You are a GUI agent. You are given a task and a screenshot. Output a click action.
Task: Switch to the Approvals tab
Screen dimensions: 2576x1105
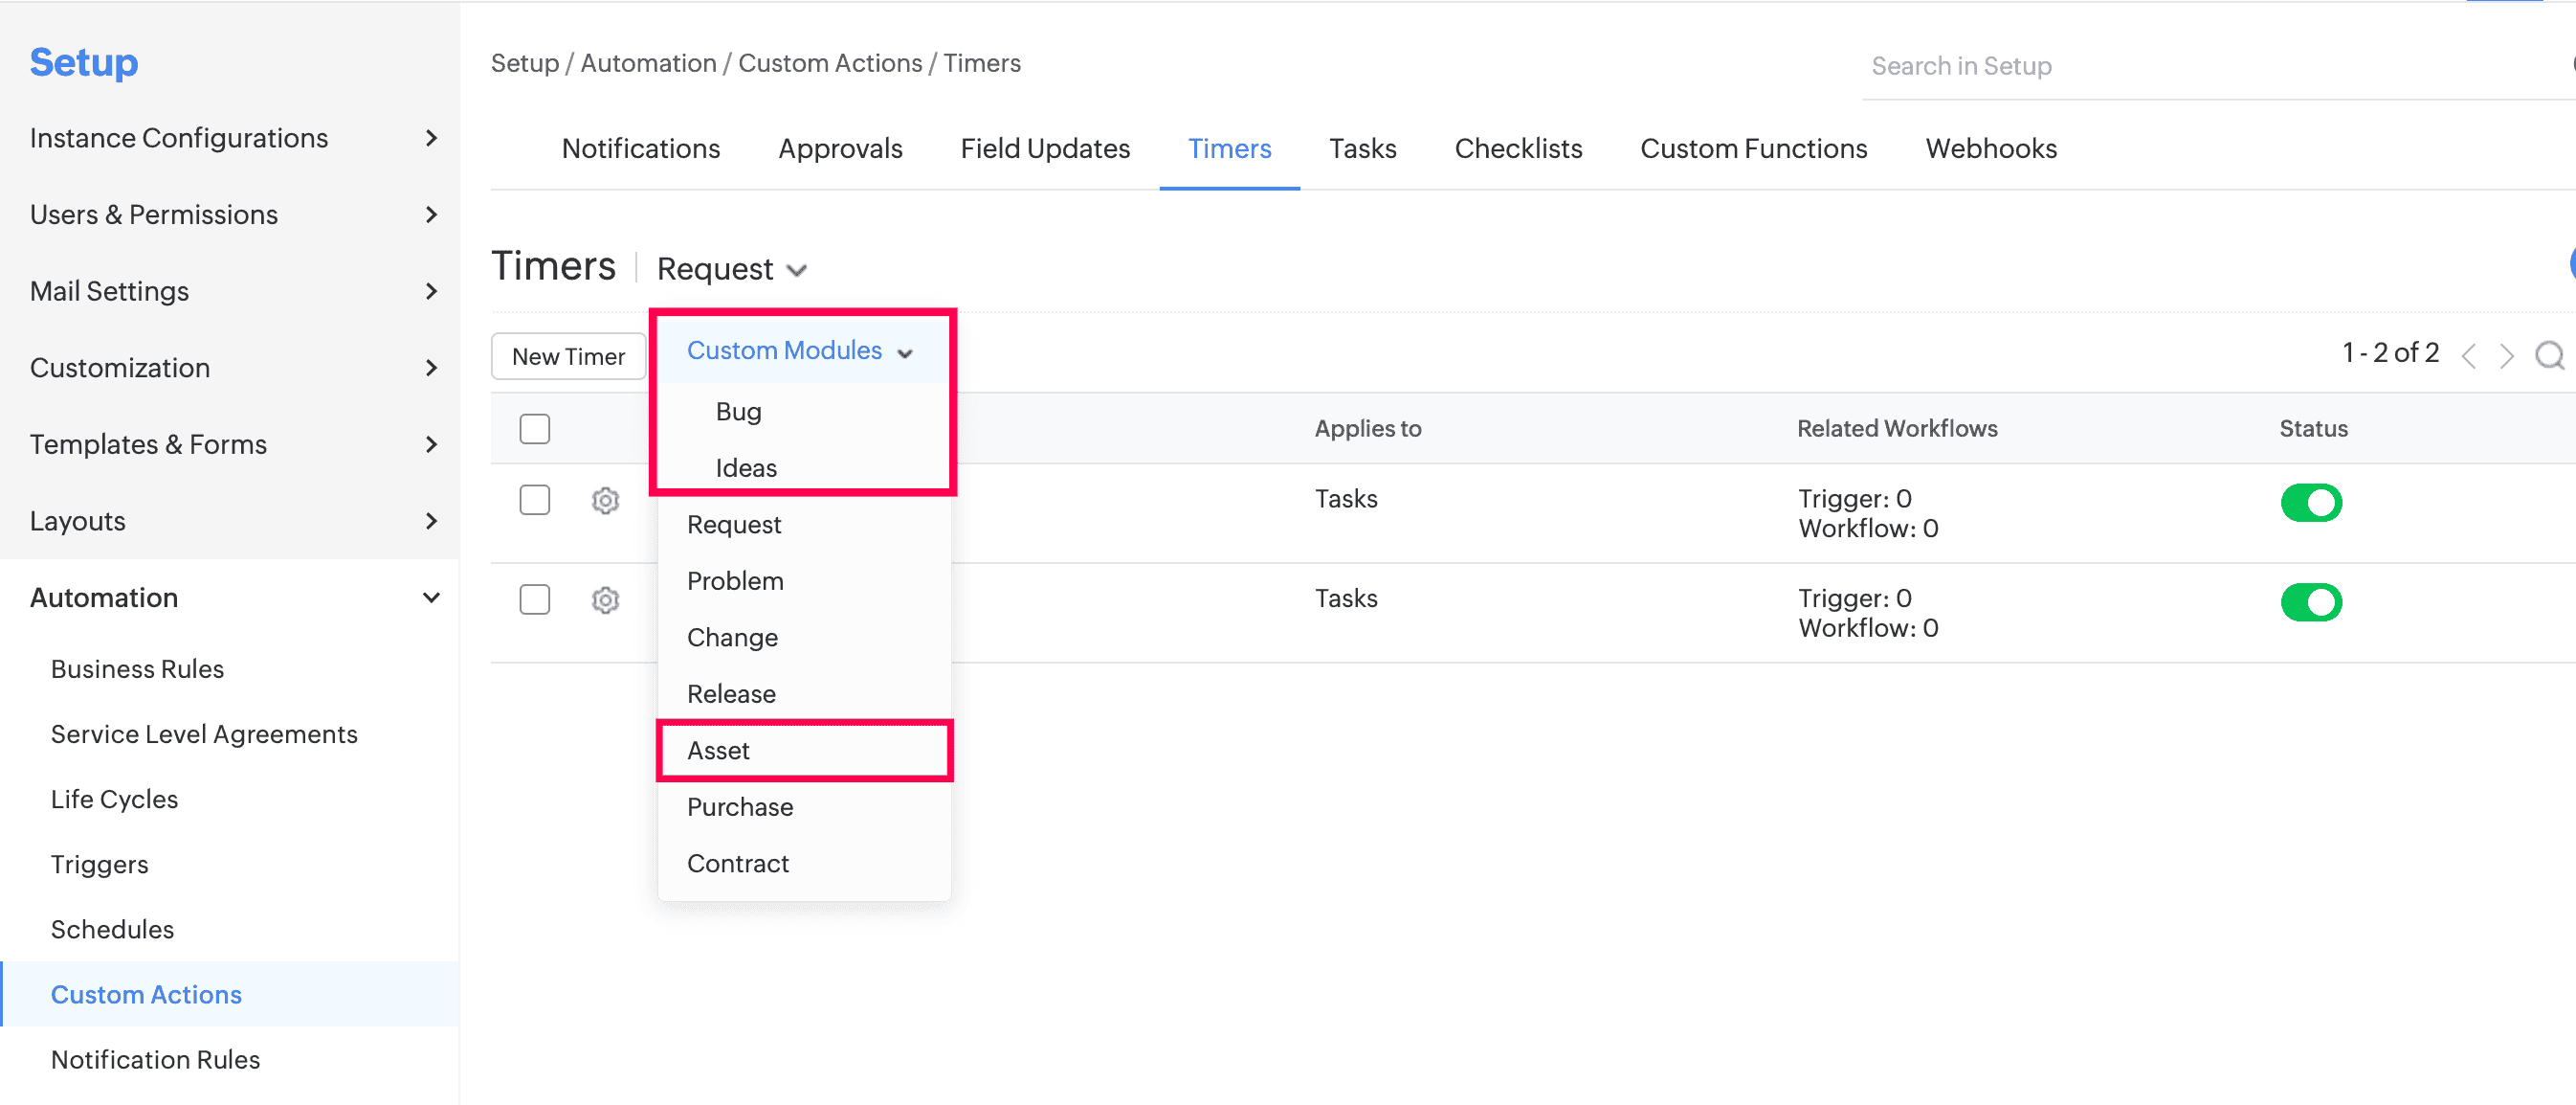point(840,149)
